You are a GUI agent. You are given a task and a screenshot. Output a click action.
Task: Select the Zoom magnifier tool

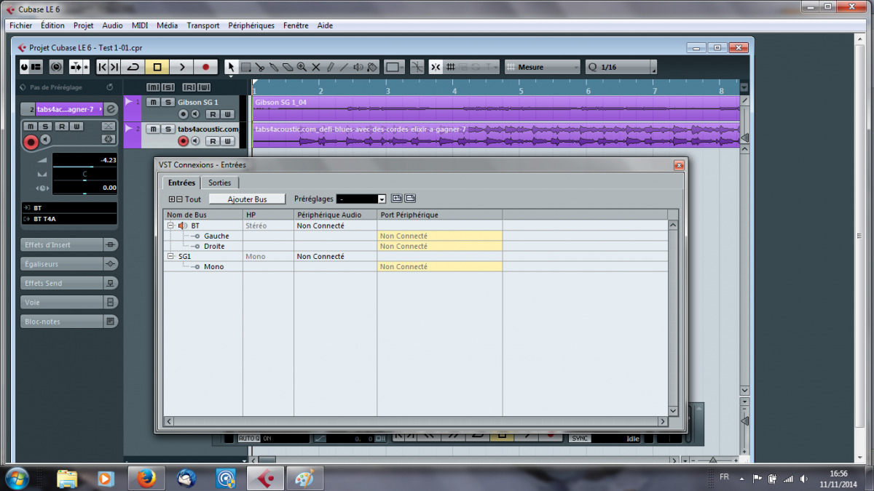[x=302, y=67]
